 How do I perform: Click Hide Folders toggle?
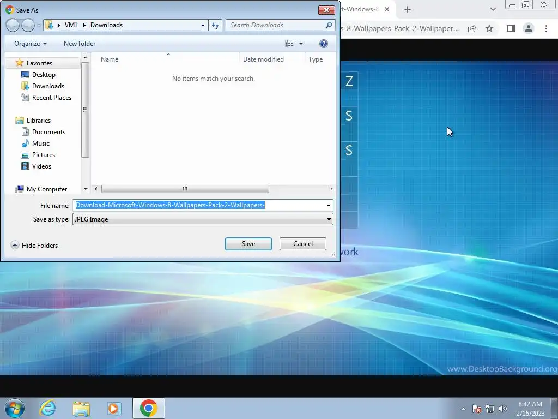point(34,245)
